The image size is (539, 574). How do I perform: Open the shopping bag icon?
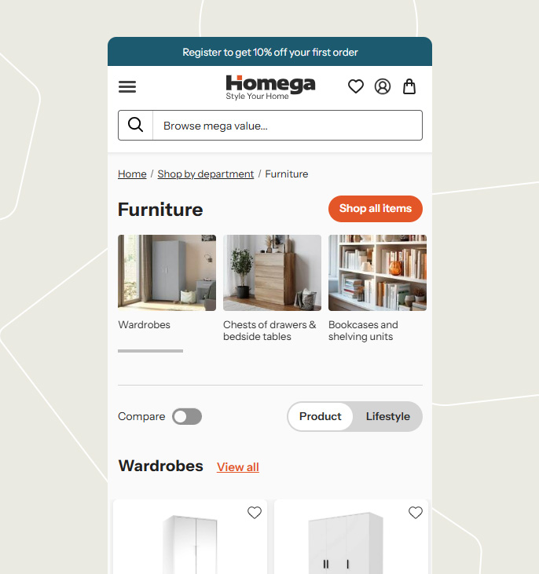409,86
